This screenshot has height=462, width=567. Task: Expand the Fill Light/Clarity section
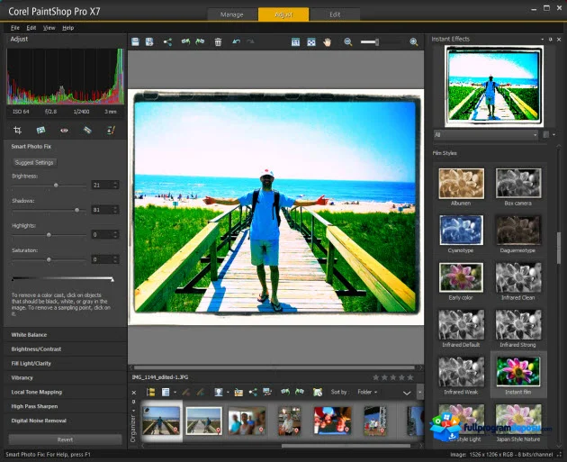pos(66,364)
